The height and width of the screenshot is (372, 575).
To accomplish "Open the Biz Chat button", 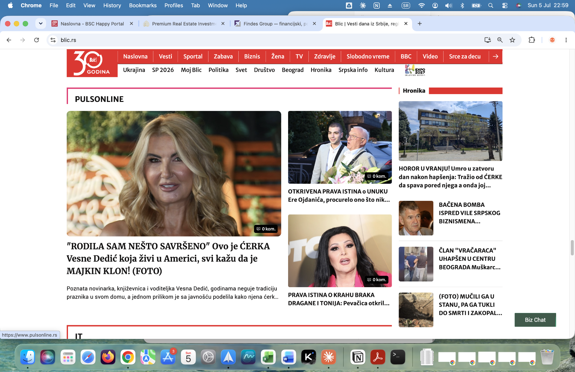I will point(535,320).
